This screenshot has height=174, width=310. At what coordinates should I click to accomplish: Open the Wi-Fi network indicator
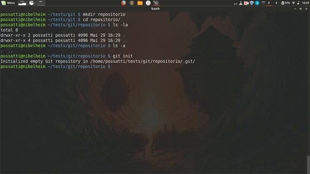click(x=294, y=3)
